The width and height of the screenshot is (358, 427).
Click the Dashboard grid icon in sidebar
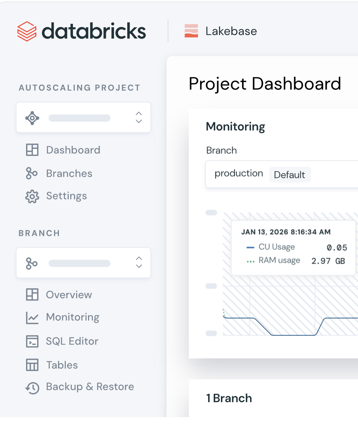tap(32, 150)
